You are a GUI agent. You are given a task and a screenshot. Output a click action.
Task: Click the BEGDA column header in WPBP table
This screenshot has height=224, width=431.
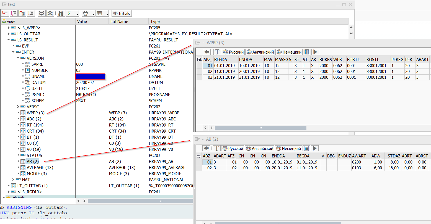[x=226, y=59]
